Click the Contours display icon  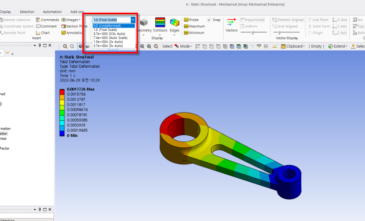pyautogui.click(x=160, y=22)
